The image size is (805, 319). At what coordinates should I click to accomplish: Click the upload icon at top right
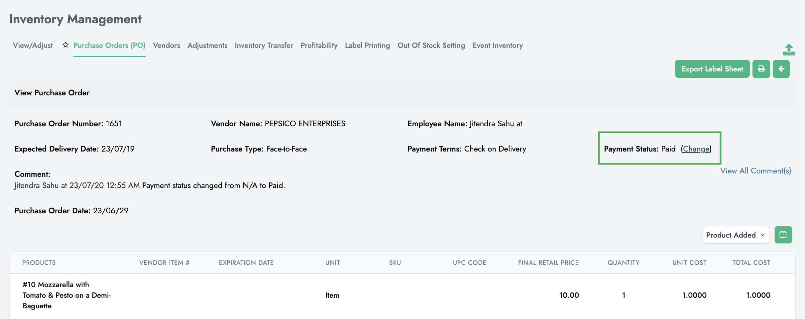click(x=789, y=50)
